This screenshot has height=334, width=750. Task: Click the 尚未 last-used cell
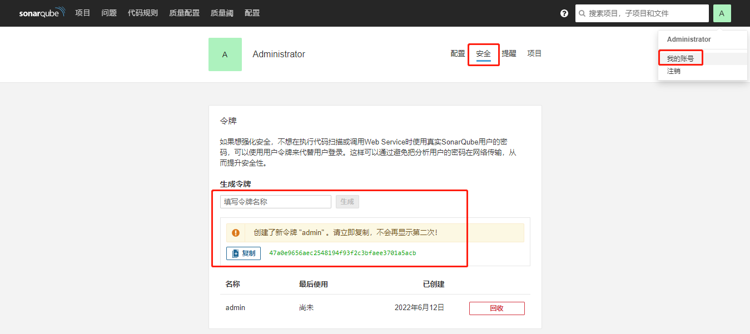coord(306,307)
